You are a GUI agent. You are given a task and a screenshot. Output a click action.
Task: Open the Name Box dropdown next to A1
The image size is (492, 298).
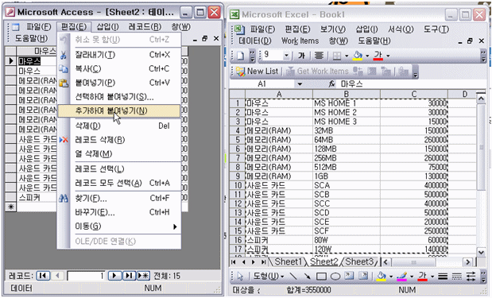300,84
